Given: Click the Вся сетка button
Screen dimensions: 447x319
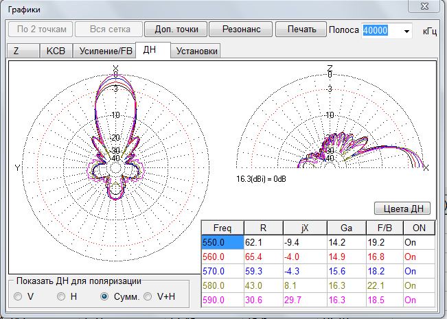Looking at the screenshot, I should [107, 29].
